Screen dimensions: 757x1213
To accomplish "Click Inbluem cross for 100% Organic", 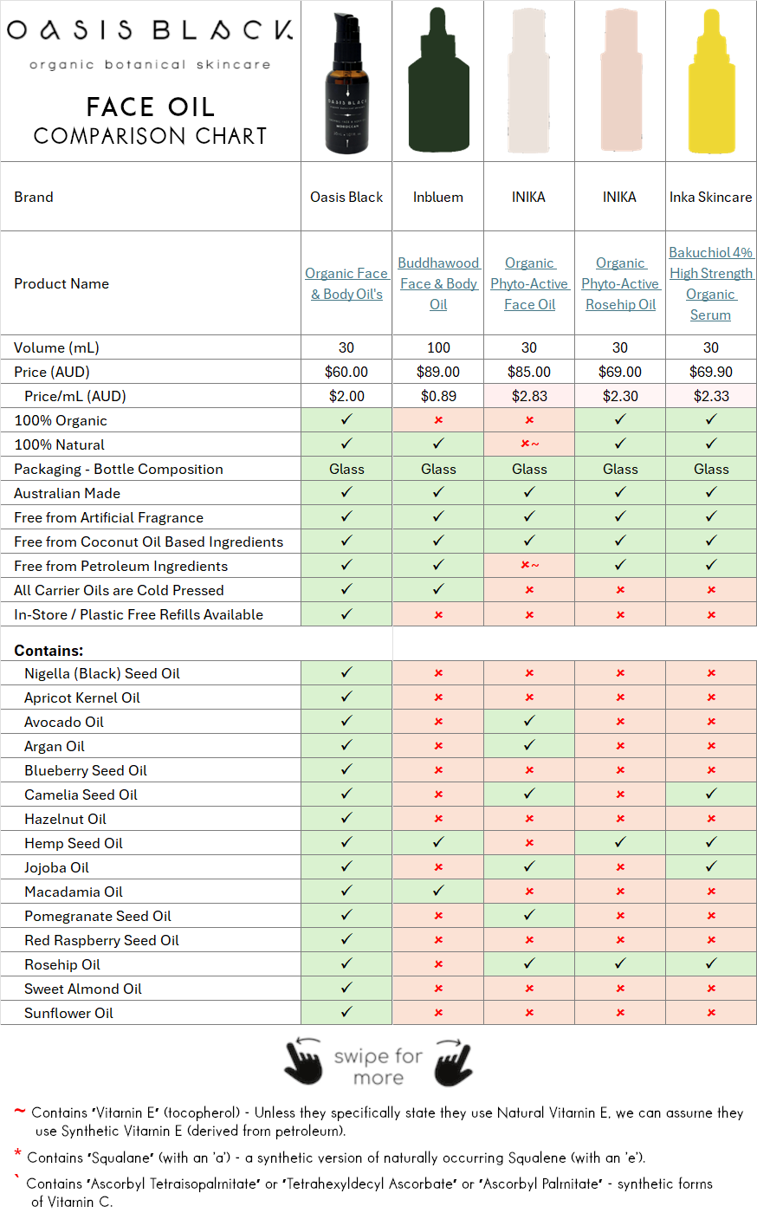I will pyautogui.click(x=438, y=420).
